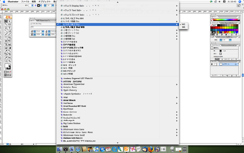Expand 小塚ゴシック Pro submenu arrow

click(x=177, y=30)
